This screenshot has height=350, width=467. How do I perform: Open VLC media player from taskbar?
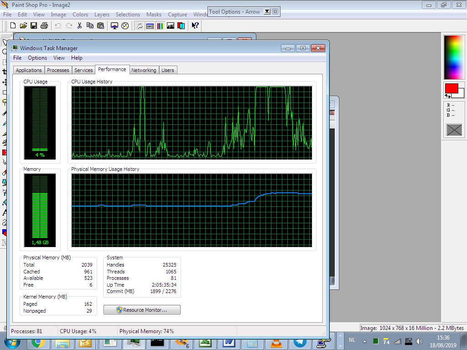(x=276, y=344)
